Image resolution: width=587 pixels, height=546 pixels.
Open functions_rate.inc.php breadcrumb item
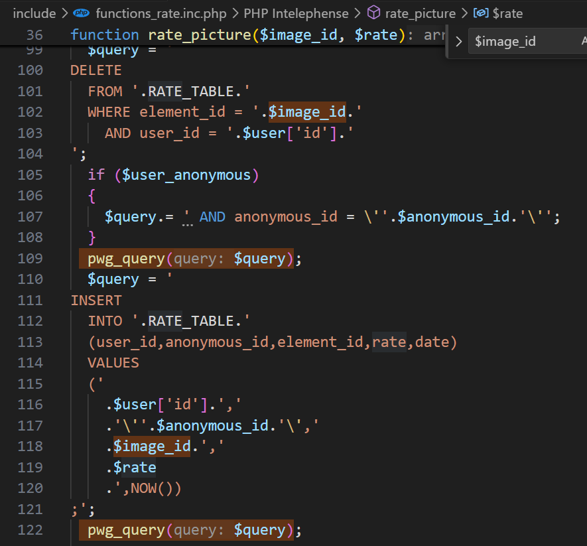pyautogui.click(x=161, y=13)
